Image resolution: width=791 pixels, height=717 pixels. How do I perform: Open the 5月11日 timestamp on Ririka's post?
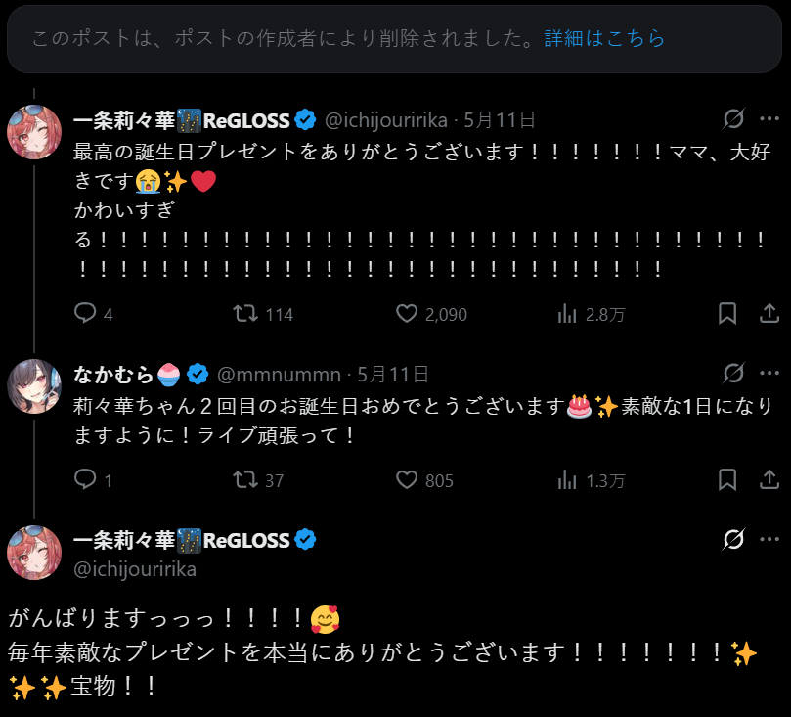(500, 120)
